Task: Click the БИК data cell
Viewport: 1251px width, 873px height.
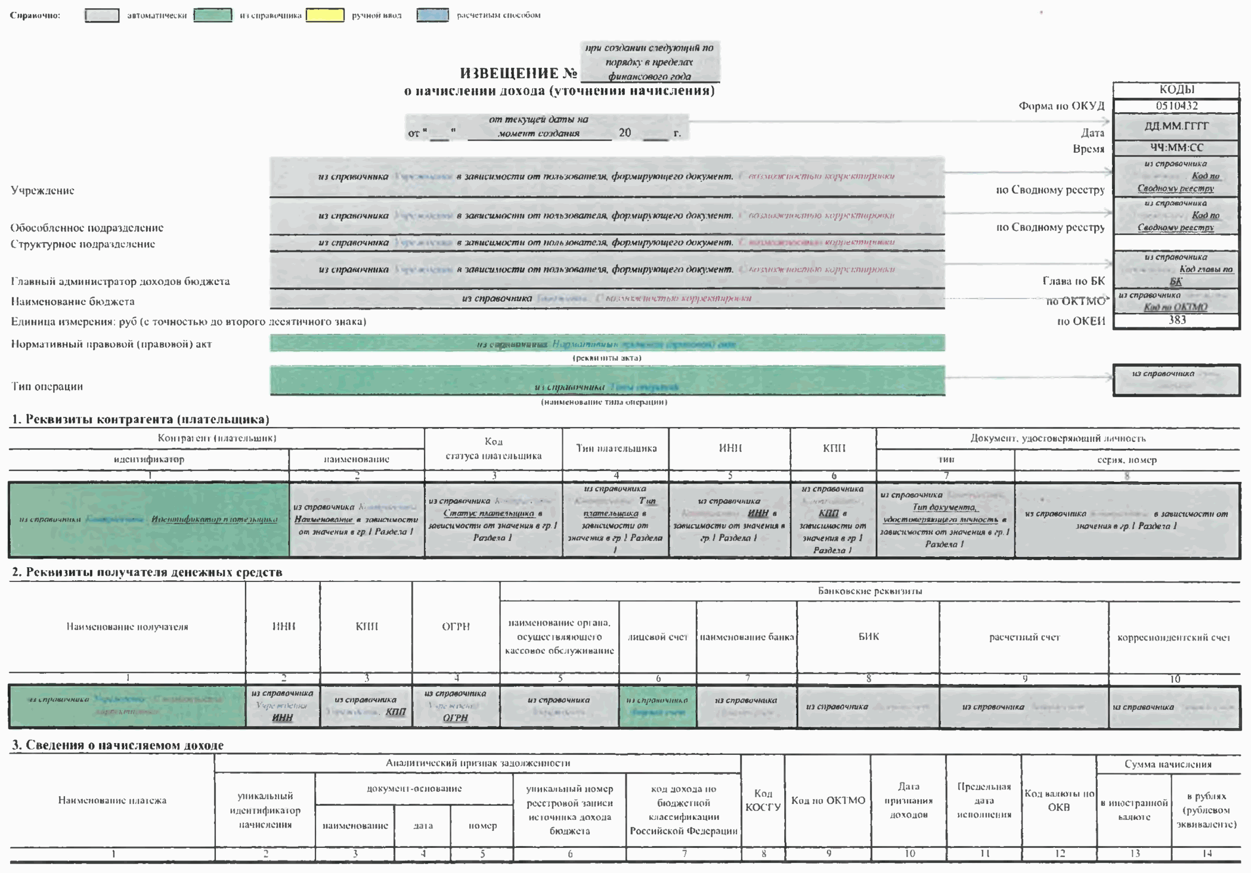Action: pyautogui.click(x=868, y=707)
